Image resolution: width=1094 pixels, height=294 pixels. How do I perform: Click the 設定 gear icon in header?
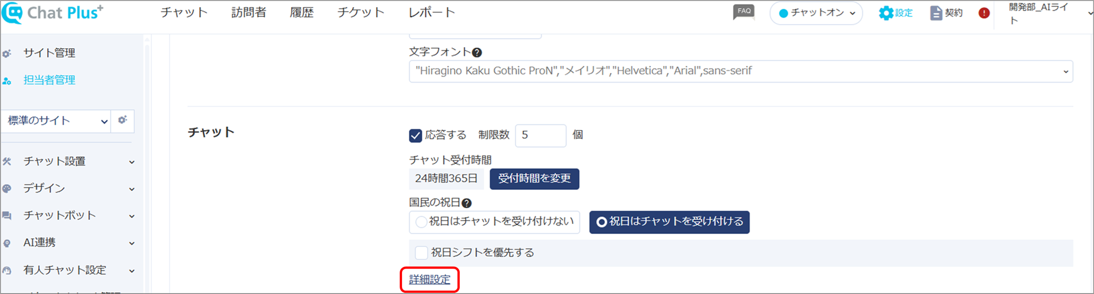(x=885, y=13)
